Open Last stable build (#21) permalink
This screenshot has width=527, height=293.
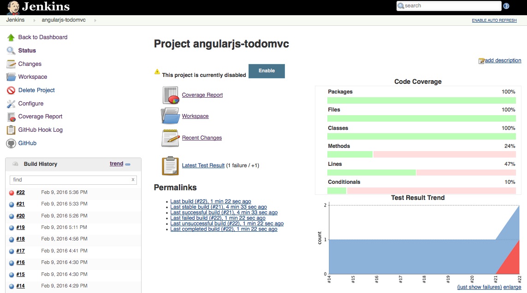219,207
